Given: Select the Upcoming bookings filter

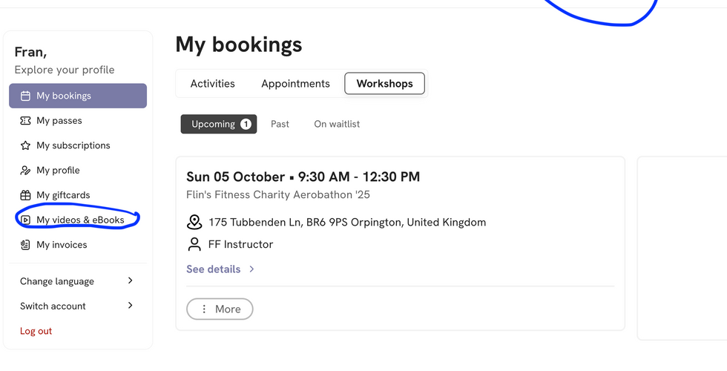Looking at the screenshot, I should point(218,124).
